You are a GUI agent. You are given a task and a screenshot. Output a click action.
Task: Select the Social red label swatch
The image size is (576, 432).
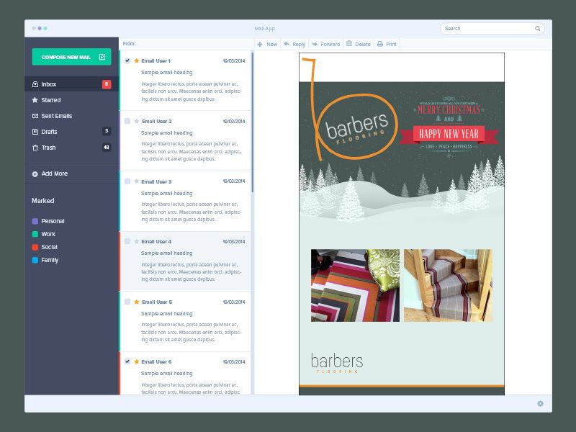35,247
